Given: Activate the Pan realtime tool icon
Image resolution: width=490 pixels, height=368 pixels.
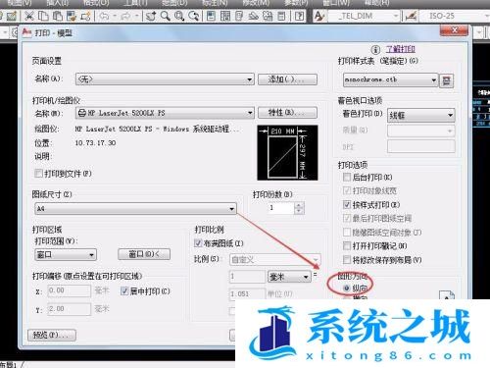Looking at the screenshot, I should tap(151, 16).
